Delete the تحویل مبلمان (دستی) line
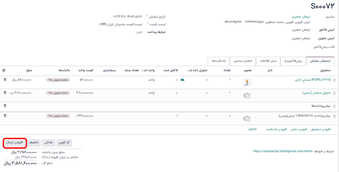The height and width of the screenshot is (172, 339). pyautogui.click(x=5, y=93)
